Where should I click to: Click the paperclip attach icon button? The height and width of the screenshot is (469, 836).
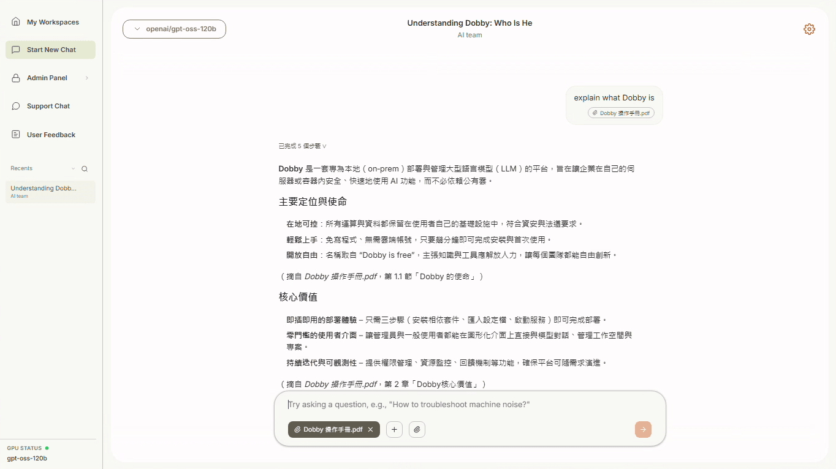[417, 430]
